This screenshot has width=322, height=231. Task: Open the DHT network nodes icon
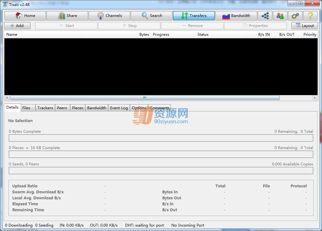point(265,16)
